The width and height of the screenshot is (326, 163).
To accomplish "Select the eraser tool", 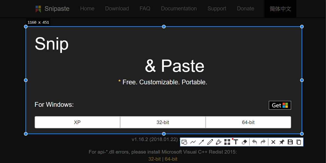I will (x=244, y=142).
